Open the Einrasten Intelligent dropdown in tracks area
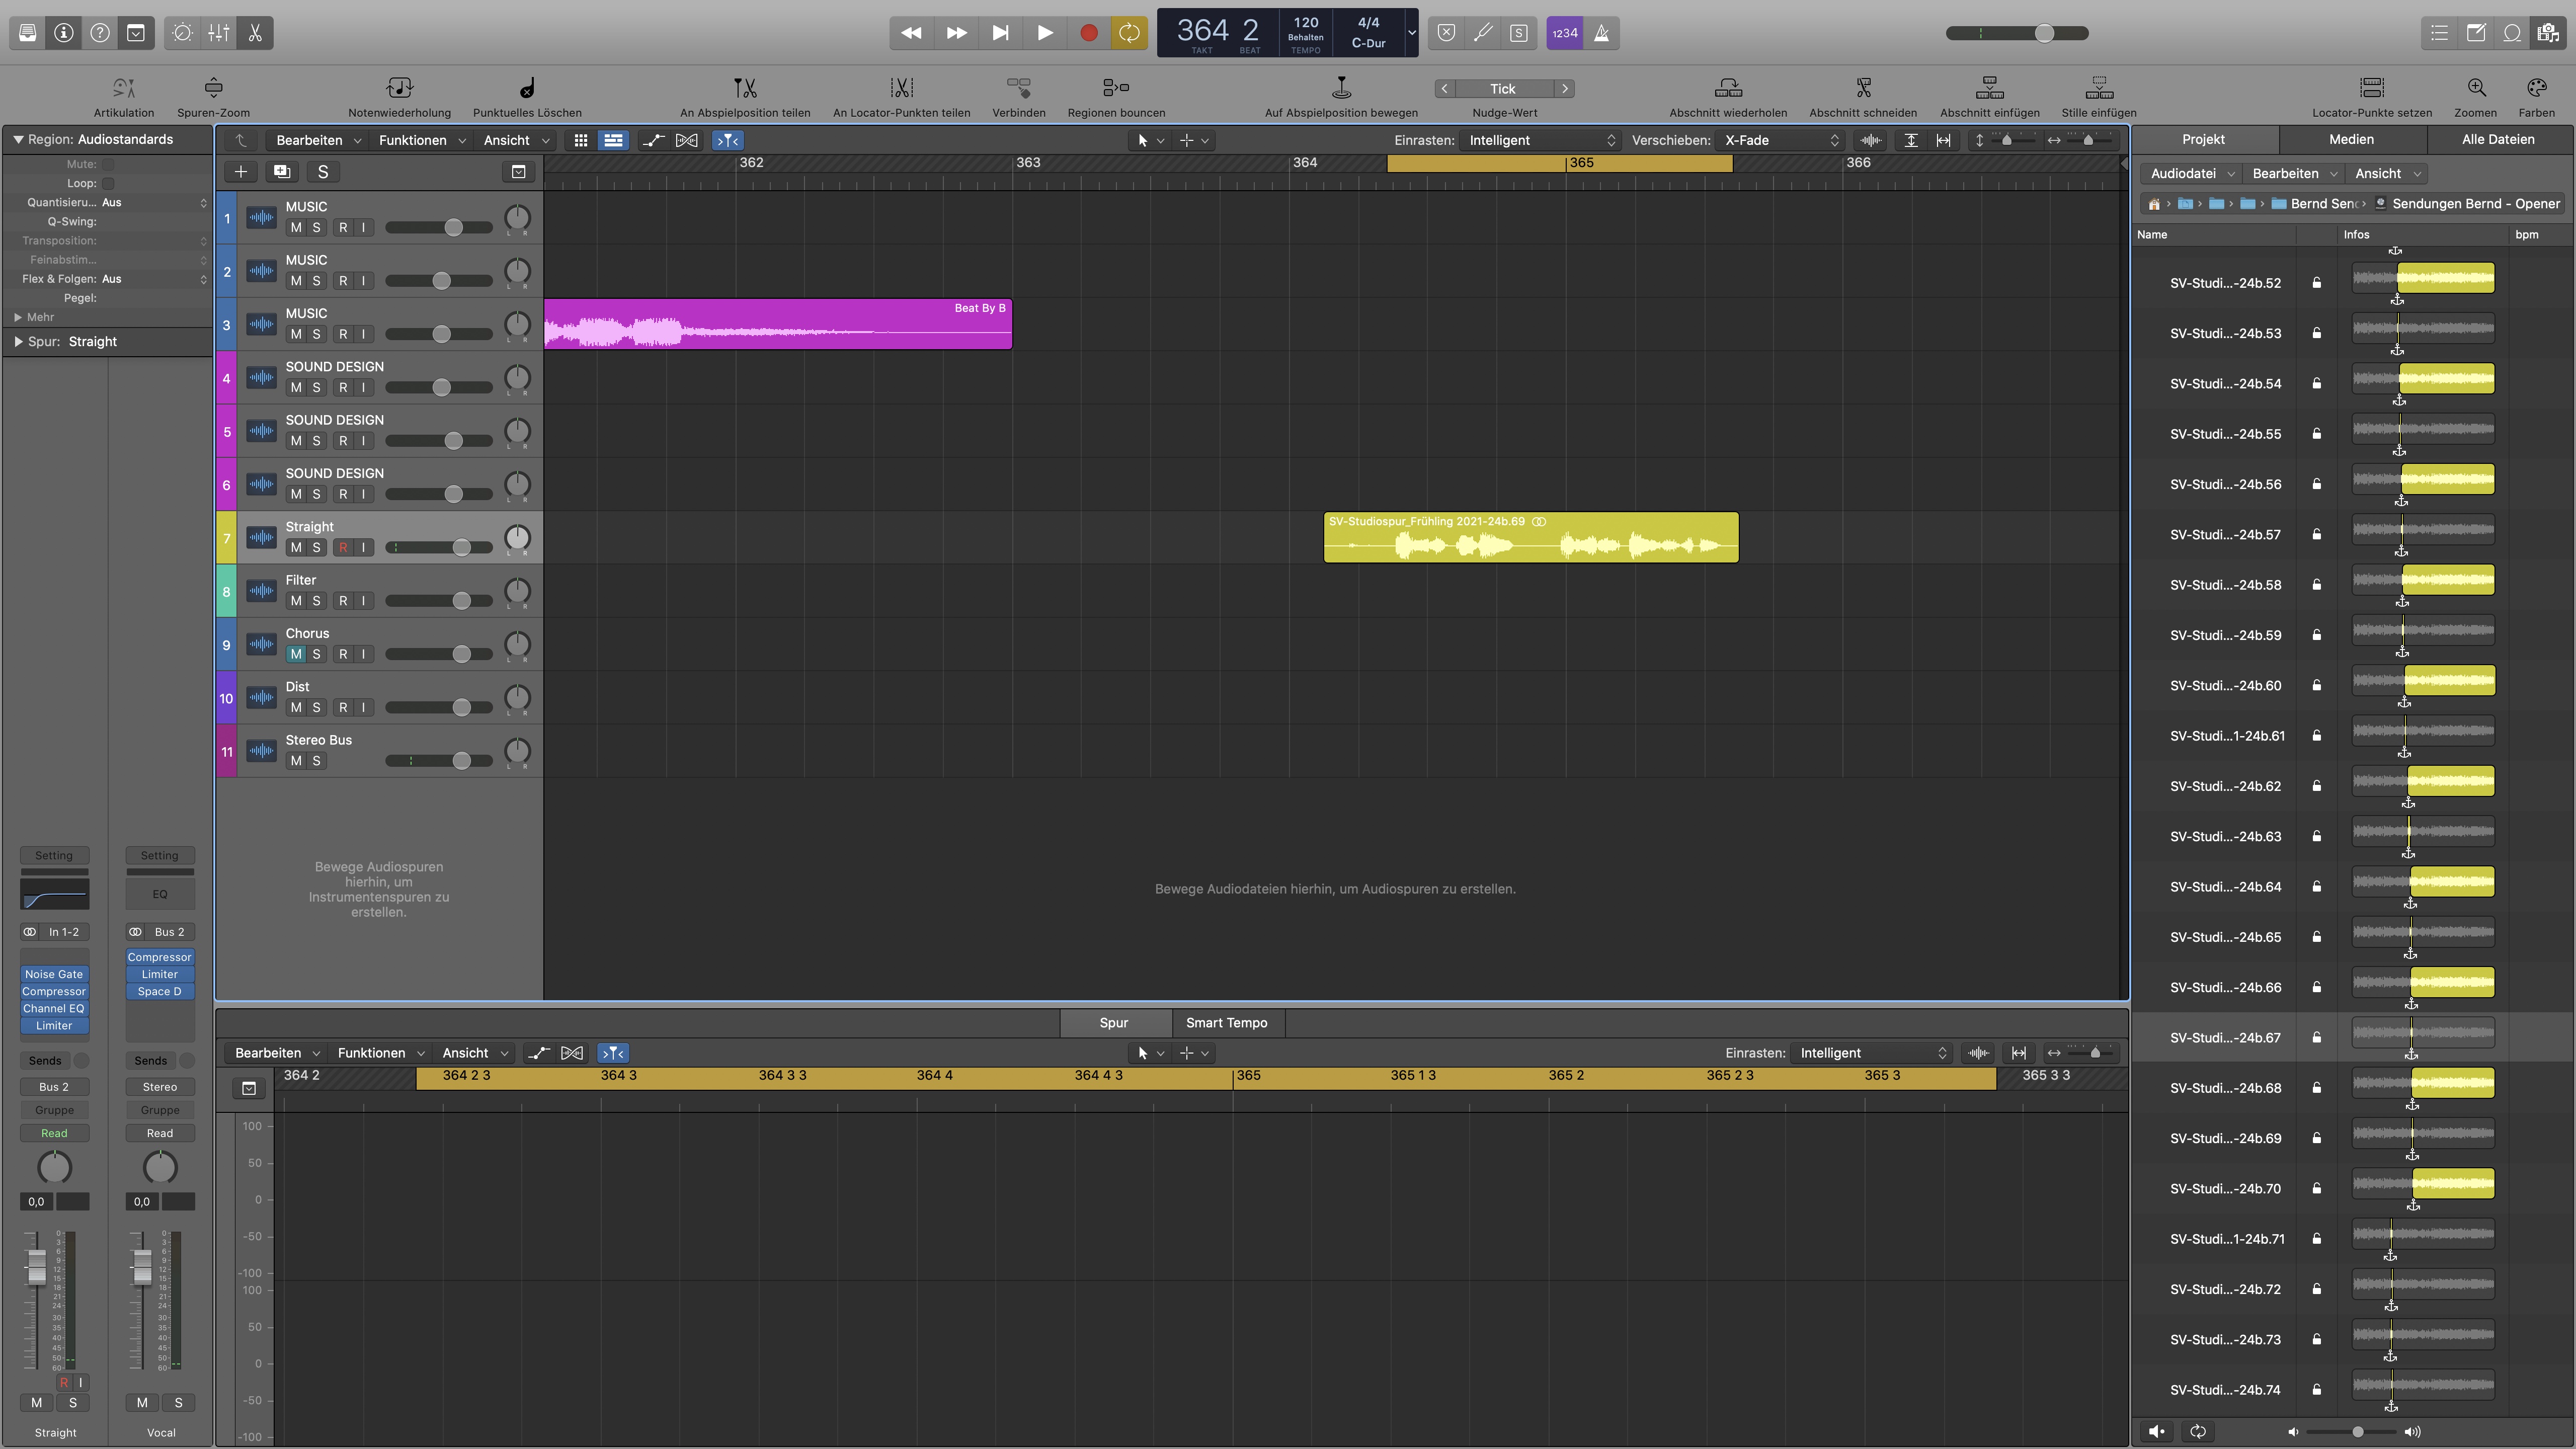The height and width of the screenshot is (1449, 2576). (1540, 140)
